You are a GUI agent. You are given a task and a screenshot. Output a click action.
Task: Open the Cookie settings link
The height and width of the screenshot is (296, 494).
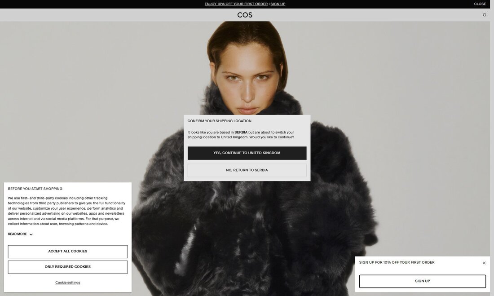click(x=68, y=283)
